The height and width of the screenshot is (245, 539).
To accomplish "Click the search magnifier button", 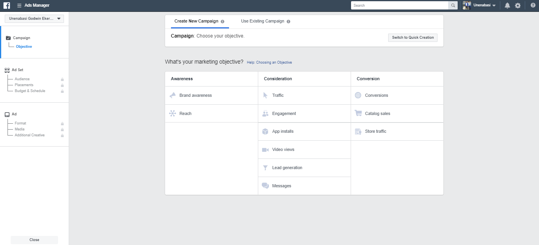I will (453, 6).
